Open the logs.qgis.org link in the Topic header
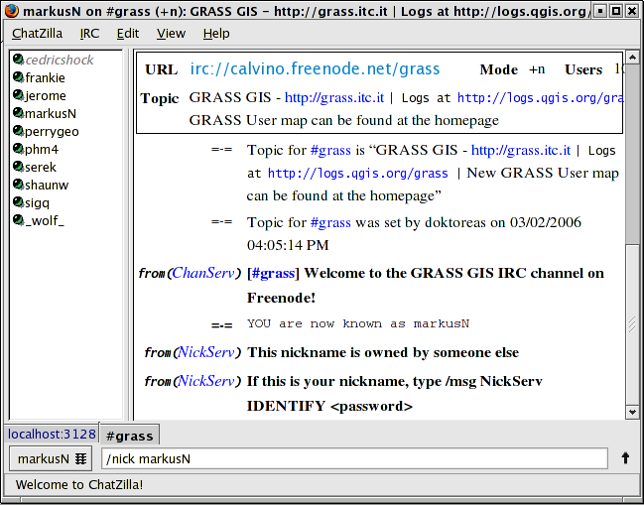Viewport: 644px width, 505px height. [x=541, y=98]
